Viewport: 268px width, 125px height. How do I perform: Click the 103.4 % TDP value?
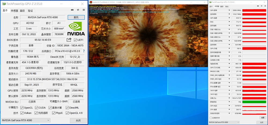pyautogui.click(x=237, y=98)
